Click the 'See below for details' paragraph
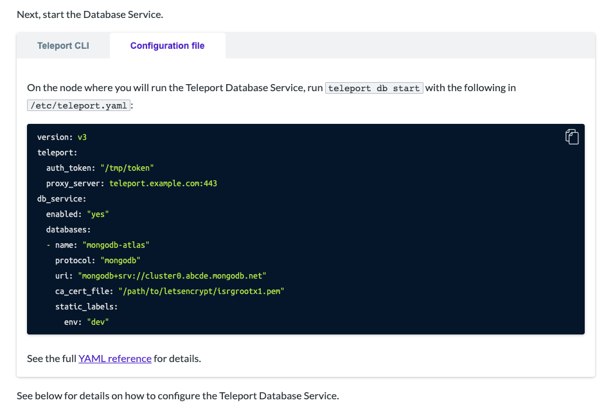 tap(178, 395)
